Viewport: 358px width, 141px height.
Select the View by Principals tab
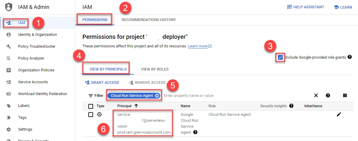point(108,69)
